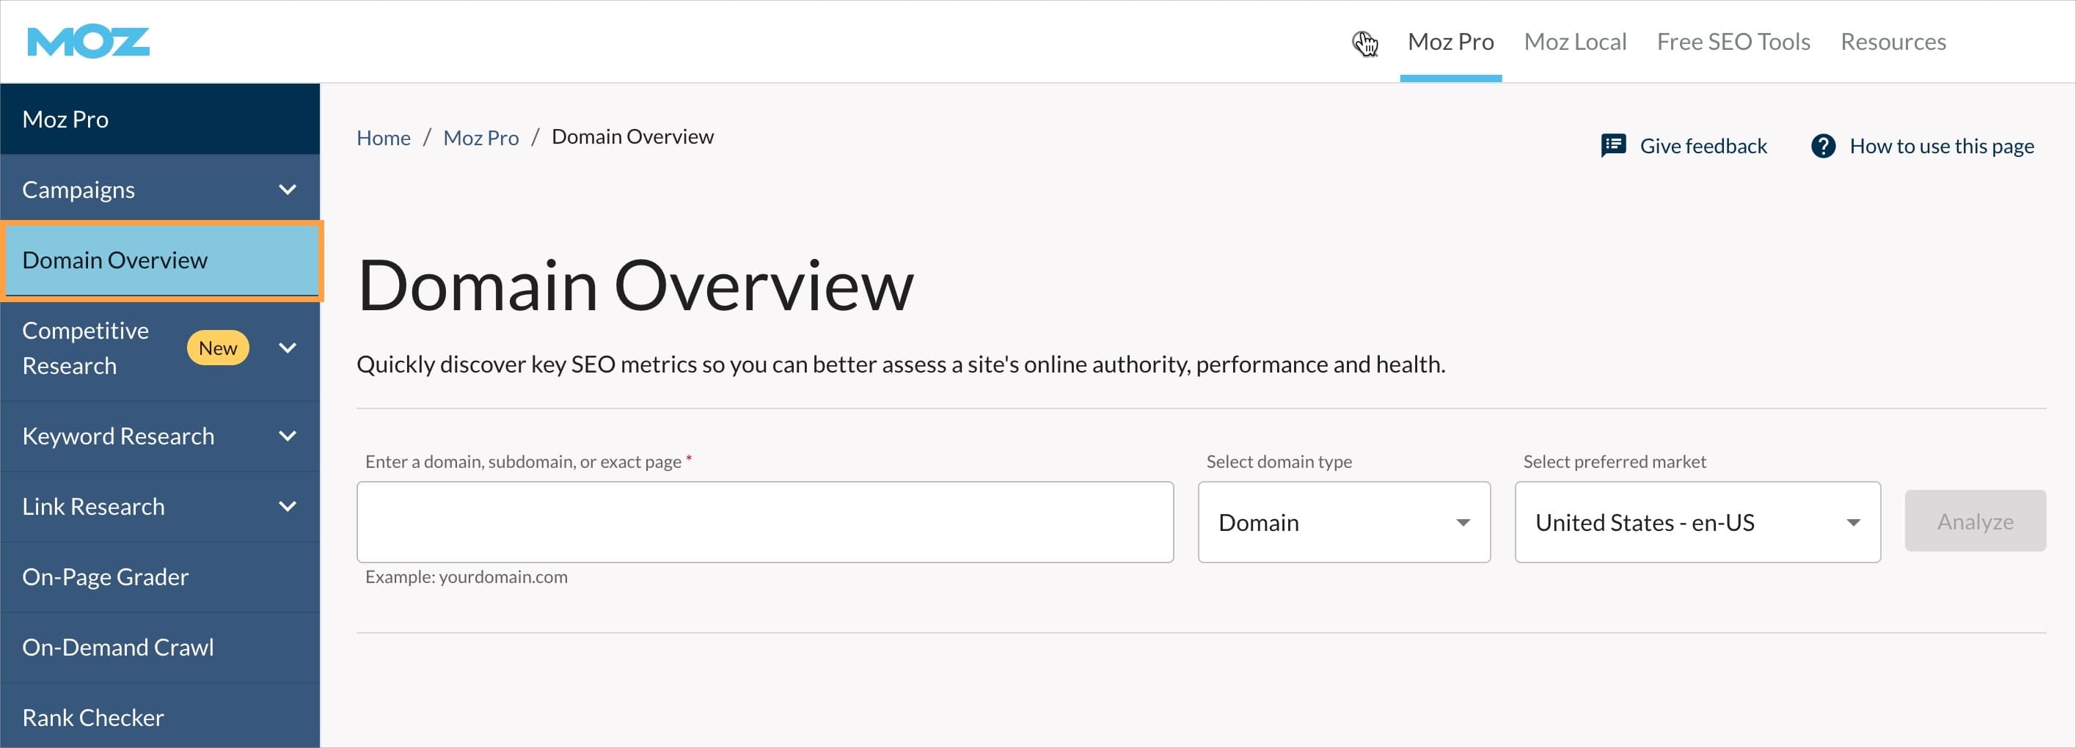This screenshot has height=748, width=2076.
Task: Expand the Campaigns sidebar section
Action: click(286, 189)
